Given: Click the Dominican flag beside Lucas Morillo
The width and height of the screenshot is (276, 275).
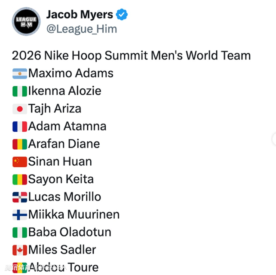Looking at the screenshot, I should 20,197.
